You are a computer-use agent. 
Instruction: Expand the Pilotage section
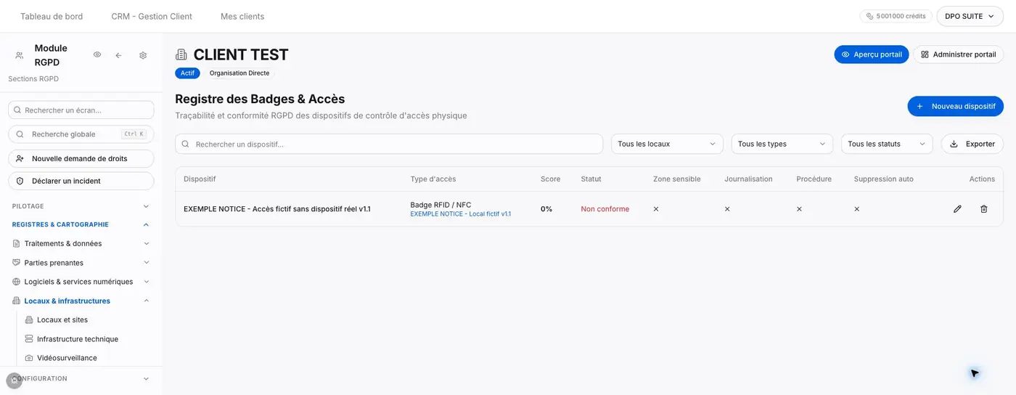(81, 206)
